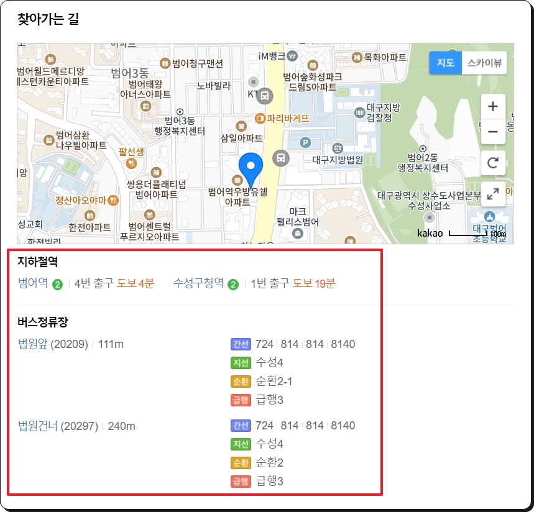Click bus 8140 in 법원건너 row

point(343,426)
